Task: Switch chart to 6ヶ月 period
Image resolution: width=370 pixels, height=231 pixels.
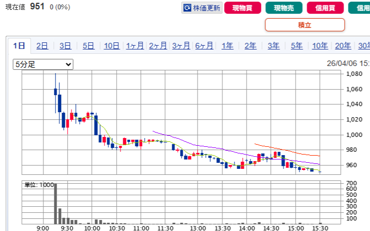Action: 204,46
